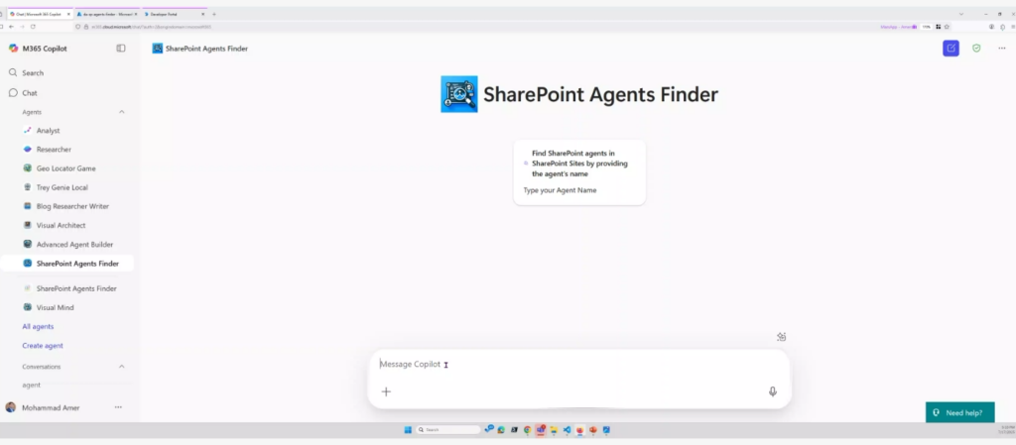The height and width of the screenshot is (445, 1016).
Task: Click the browser reload button
Action: tap(33, 27)
